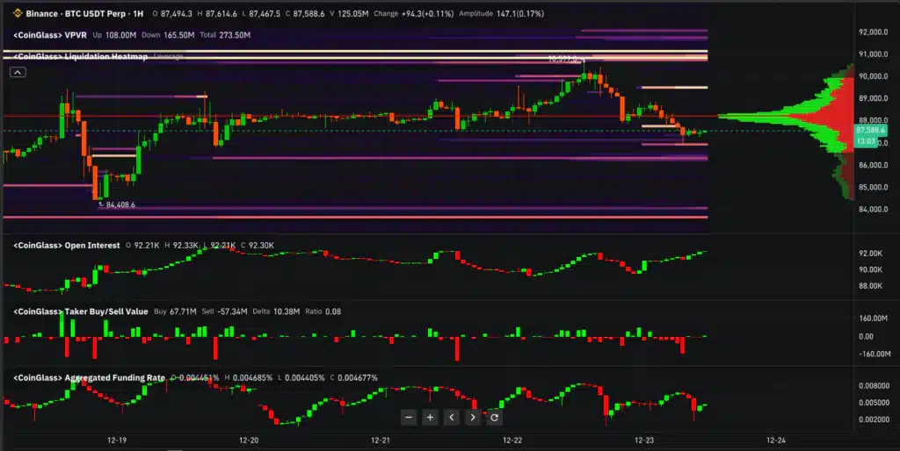Screen dimensions: 900x451
Task: Reset the chart with the refresh icon
Action: click(494, 418)
